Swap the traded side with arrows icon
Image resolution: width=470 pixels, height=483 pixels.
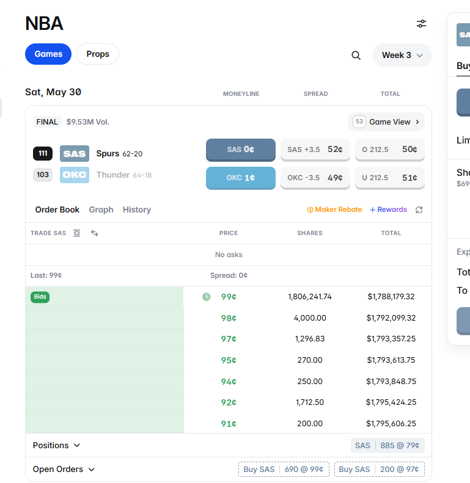point(94,233)
